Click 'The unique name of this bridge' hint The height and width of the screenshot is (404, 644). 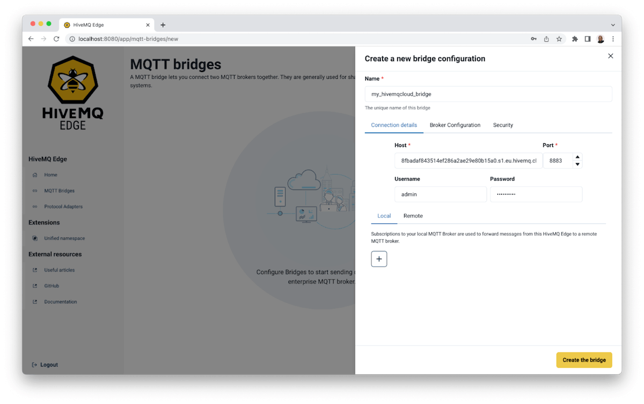click(x=398, y=108)
